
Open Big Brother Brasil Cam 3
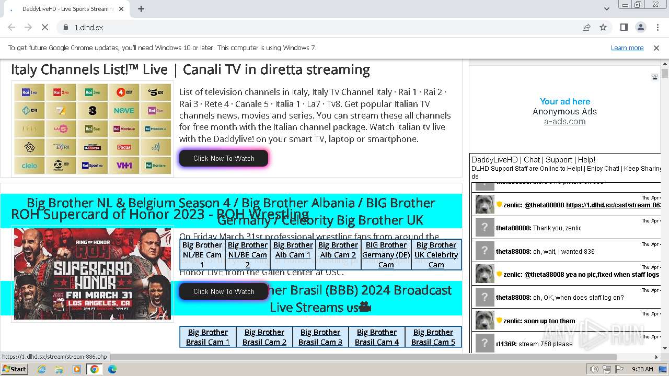coord(320,337)
